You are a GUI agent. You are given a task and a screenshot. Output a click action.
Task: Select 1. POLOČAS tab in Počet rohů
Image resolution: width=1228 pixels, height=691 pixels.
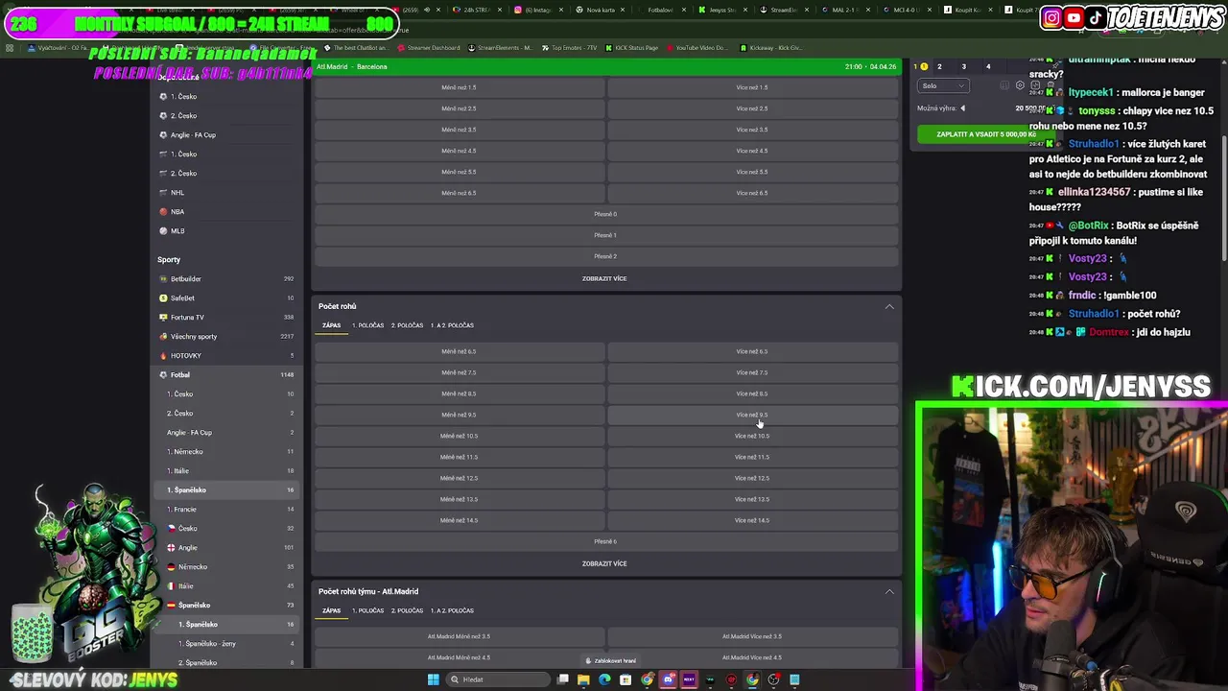click(x=367, y=325)
